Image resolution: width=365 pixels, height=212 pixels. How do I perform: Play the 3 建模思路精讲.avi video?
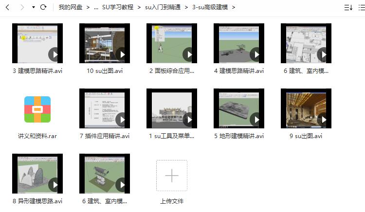[37, 43]
